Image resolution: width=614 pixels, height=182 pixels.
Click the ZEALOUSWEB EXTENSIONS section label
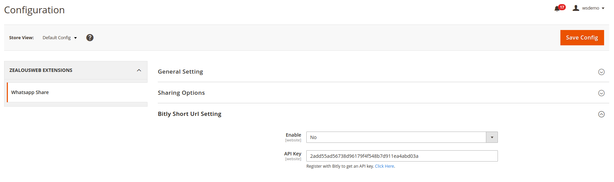(x=41, y=70)
